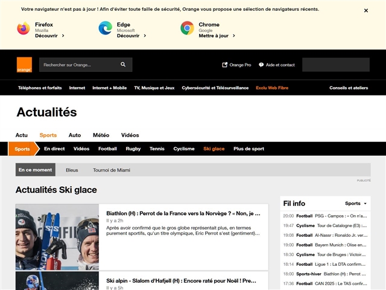Open Cybersécurité et Télésurveillance menu
386x290 pixels.
pyautogui.click(x=215, y=88)
